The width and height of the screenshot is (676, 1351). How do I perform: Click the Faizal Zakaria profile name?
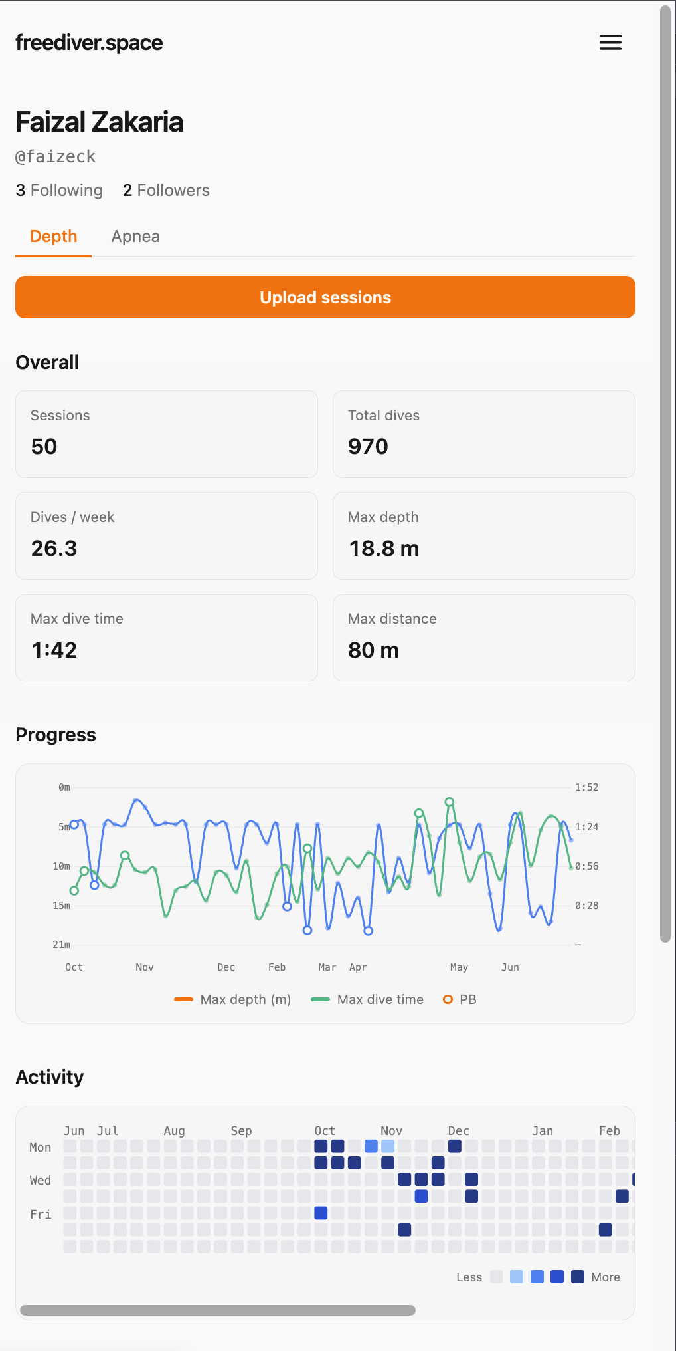coord(100,122)
